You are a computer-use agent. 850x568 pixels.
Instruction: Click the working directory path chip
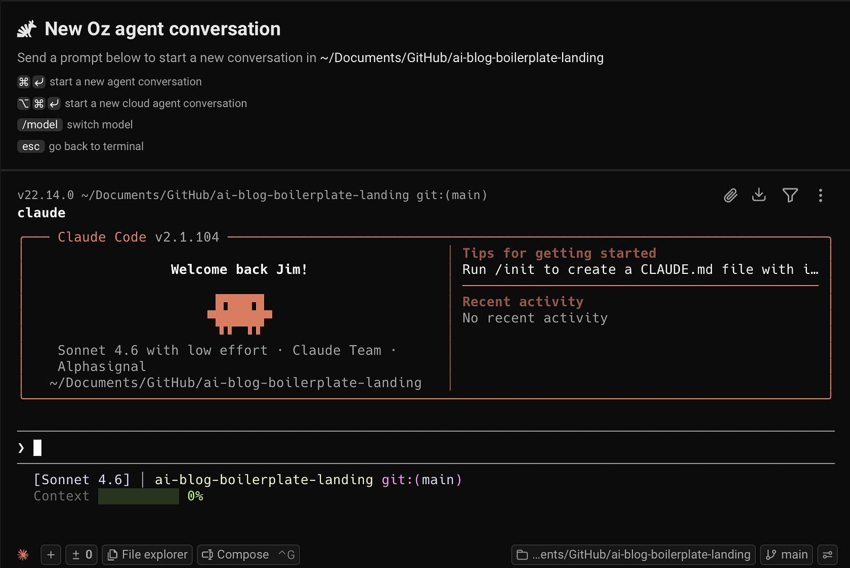coord(633,555)
